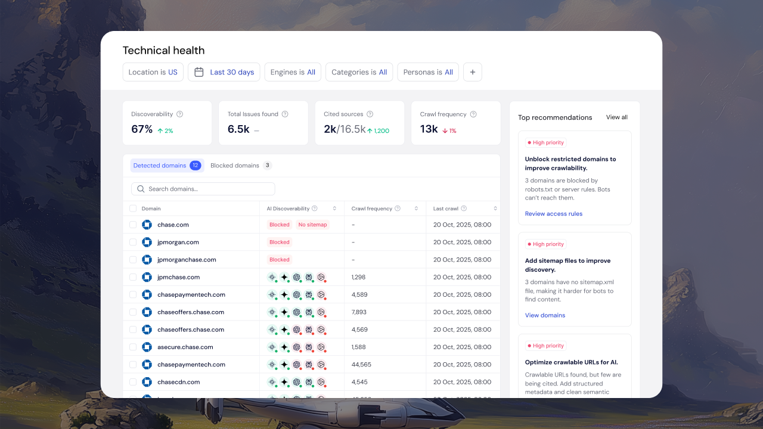Image resolution: width=763 pixels, height=429 pixels.
Task: Click the Chase logo next to chasecdn.com
Action: (147, 382)
